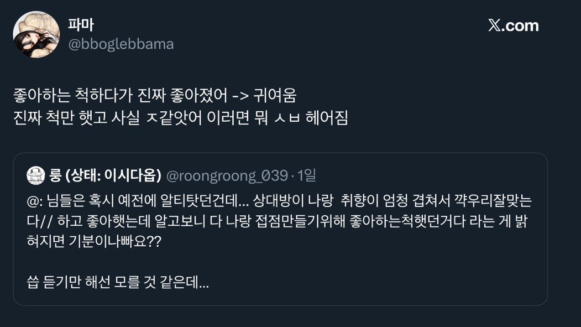The image size is (581, 327).
Task: Select the first tweet line ending with 귀여움
Action: 155,95
